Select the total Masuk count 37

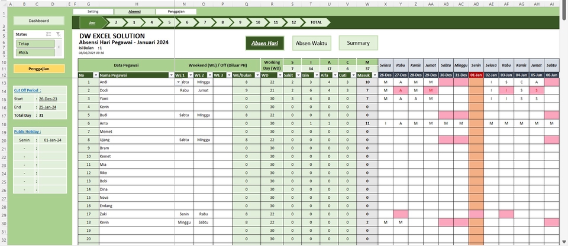[x=367, y=68]
